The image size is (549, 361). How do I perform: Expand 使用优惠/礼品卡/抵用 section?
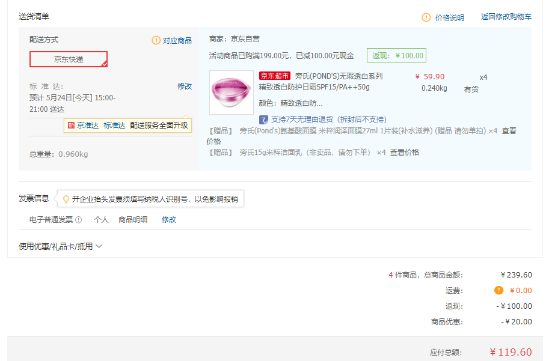(60, 246)
